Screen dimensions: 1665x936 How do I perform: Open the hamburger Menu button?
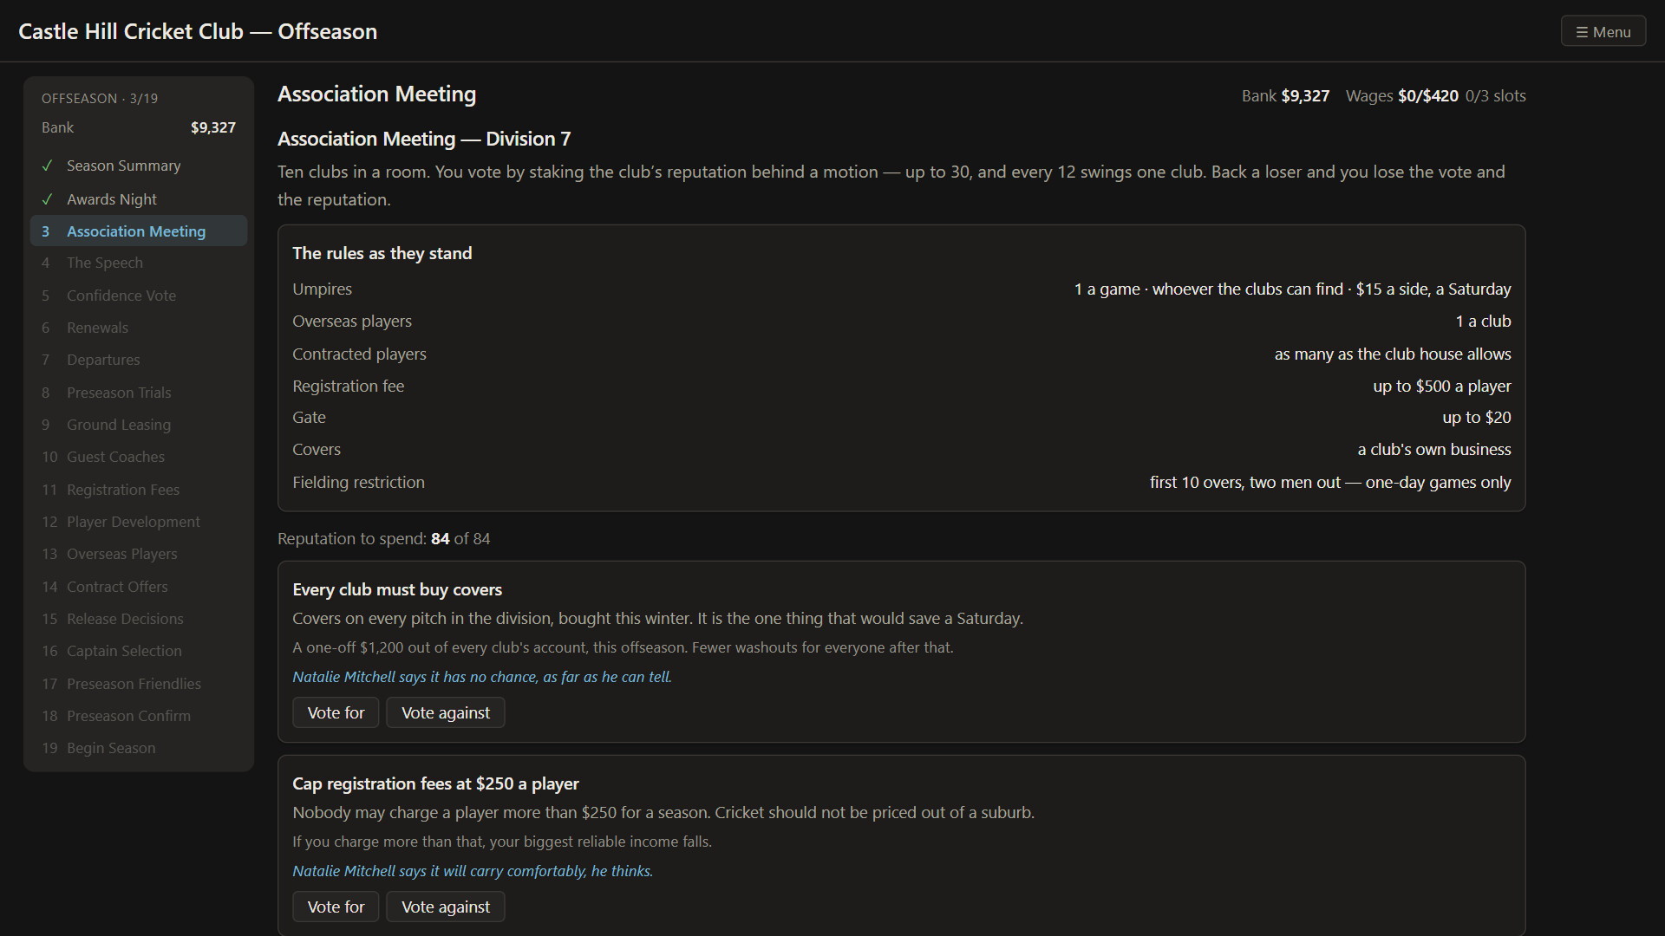click(1603, 32)
